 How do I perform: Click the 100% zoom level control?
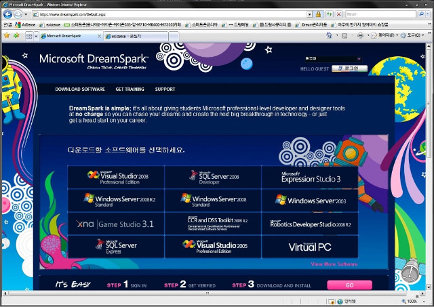point(410,302)
